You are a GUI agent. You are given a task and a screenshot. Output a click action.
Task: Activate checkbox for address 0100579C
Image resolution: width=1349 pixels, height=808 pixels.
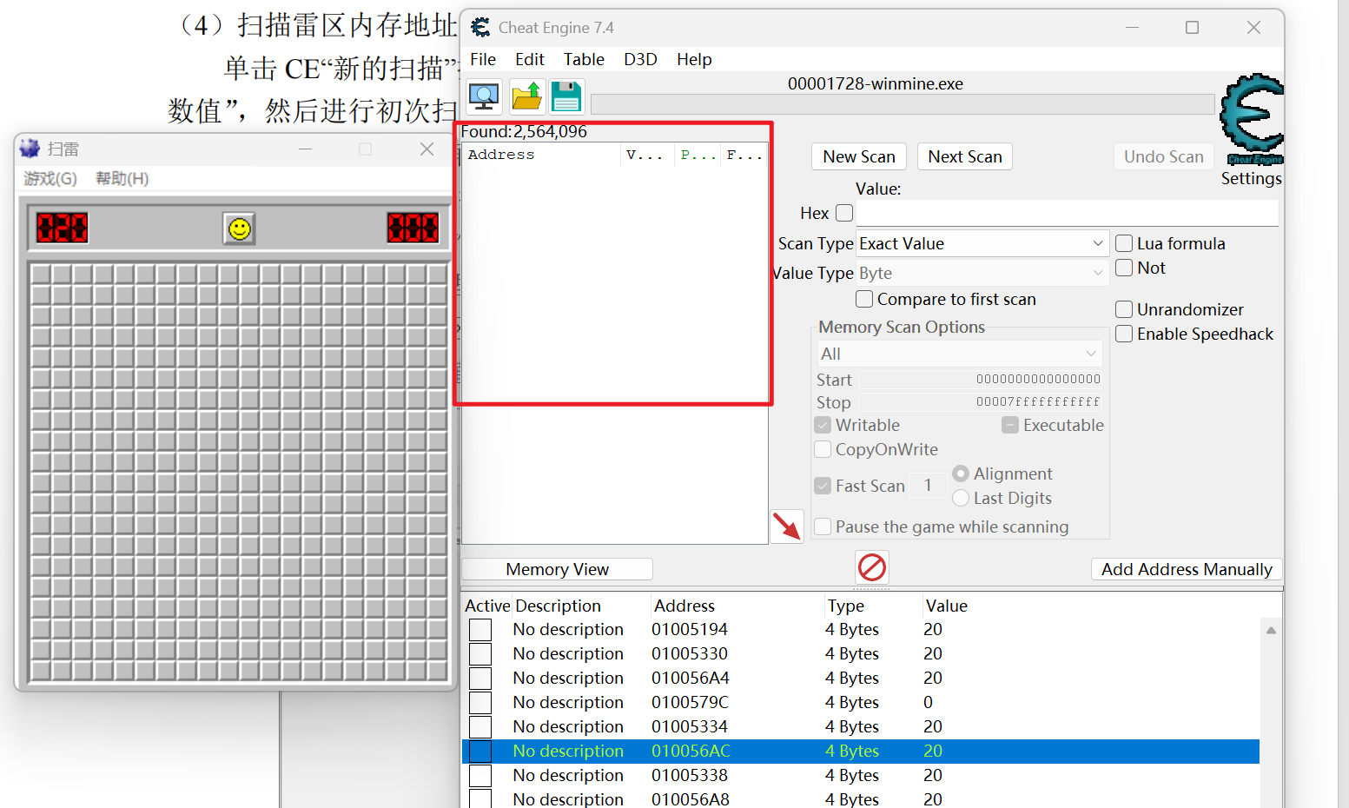click(x=480, y=702)
